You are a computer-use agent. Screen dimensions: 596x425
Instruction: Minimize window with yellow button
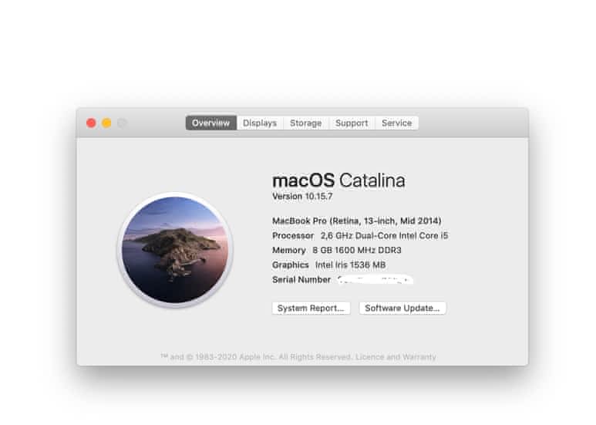click(x=107, y=123)
